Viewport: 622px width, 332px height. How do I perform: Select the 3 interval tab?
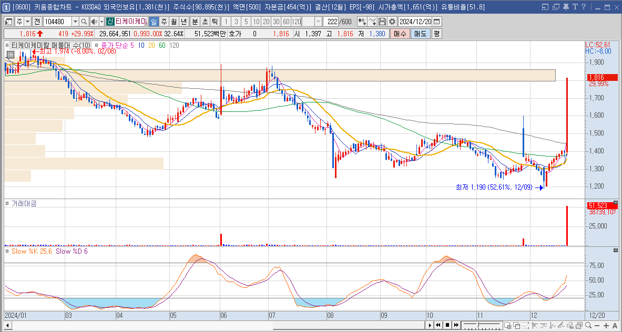[236, 22]
